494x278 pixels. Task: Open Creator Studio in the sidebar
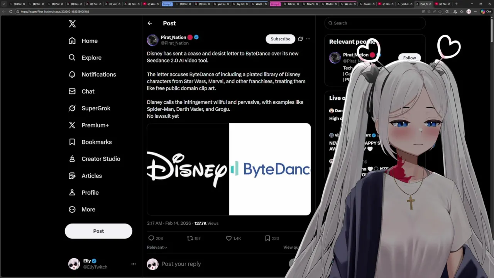[94, 159]
